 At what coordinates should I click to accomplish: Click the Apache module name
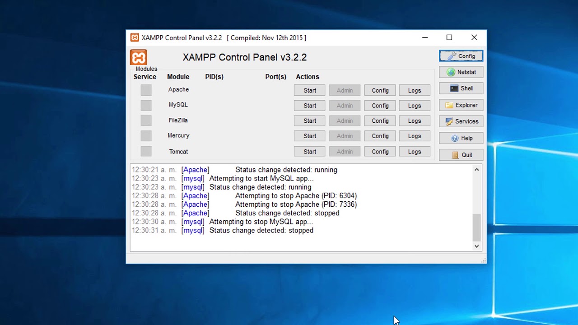pos(178,89)
